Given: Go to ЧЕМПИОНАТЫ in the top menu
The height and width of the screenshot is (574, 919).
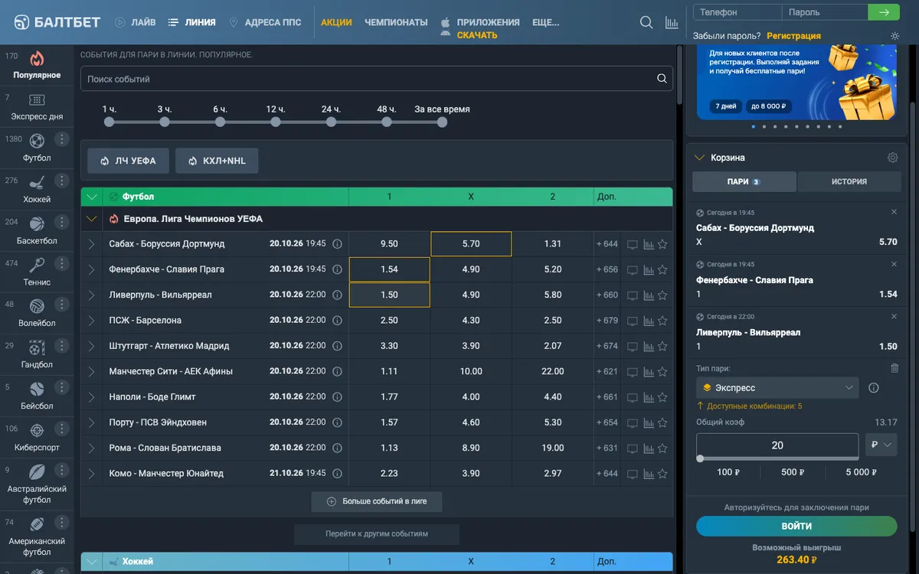Looking at the screenshot, I should tap(396, 22).
